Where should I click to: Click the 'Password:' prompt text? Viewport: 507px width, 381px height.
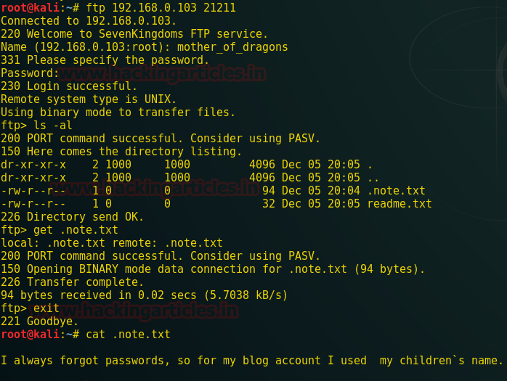(30, 73)
